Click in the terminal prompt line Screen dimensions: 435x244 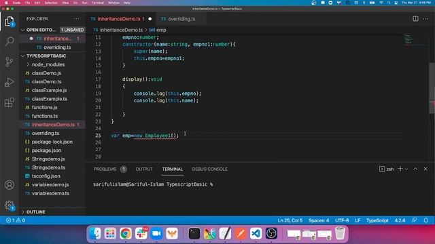[x=153, y=184]
